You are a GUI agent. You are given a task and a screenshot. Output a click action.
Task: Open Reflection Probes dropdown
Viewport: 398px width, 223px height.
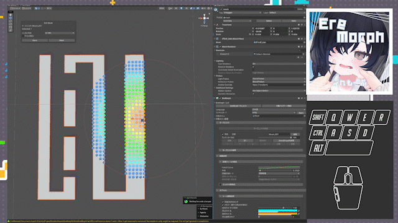click(x=279, y=82)
